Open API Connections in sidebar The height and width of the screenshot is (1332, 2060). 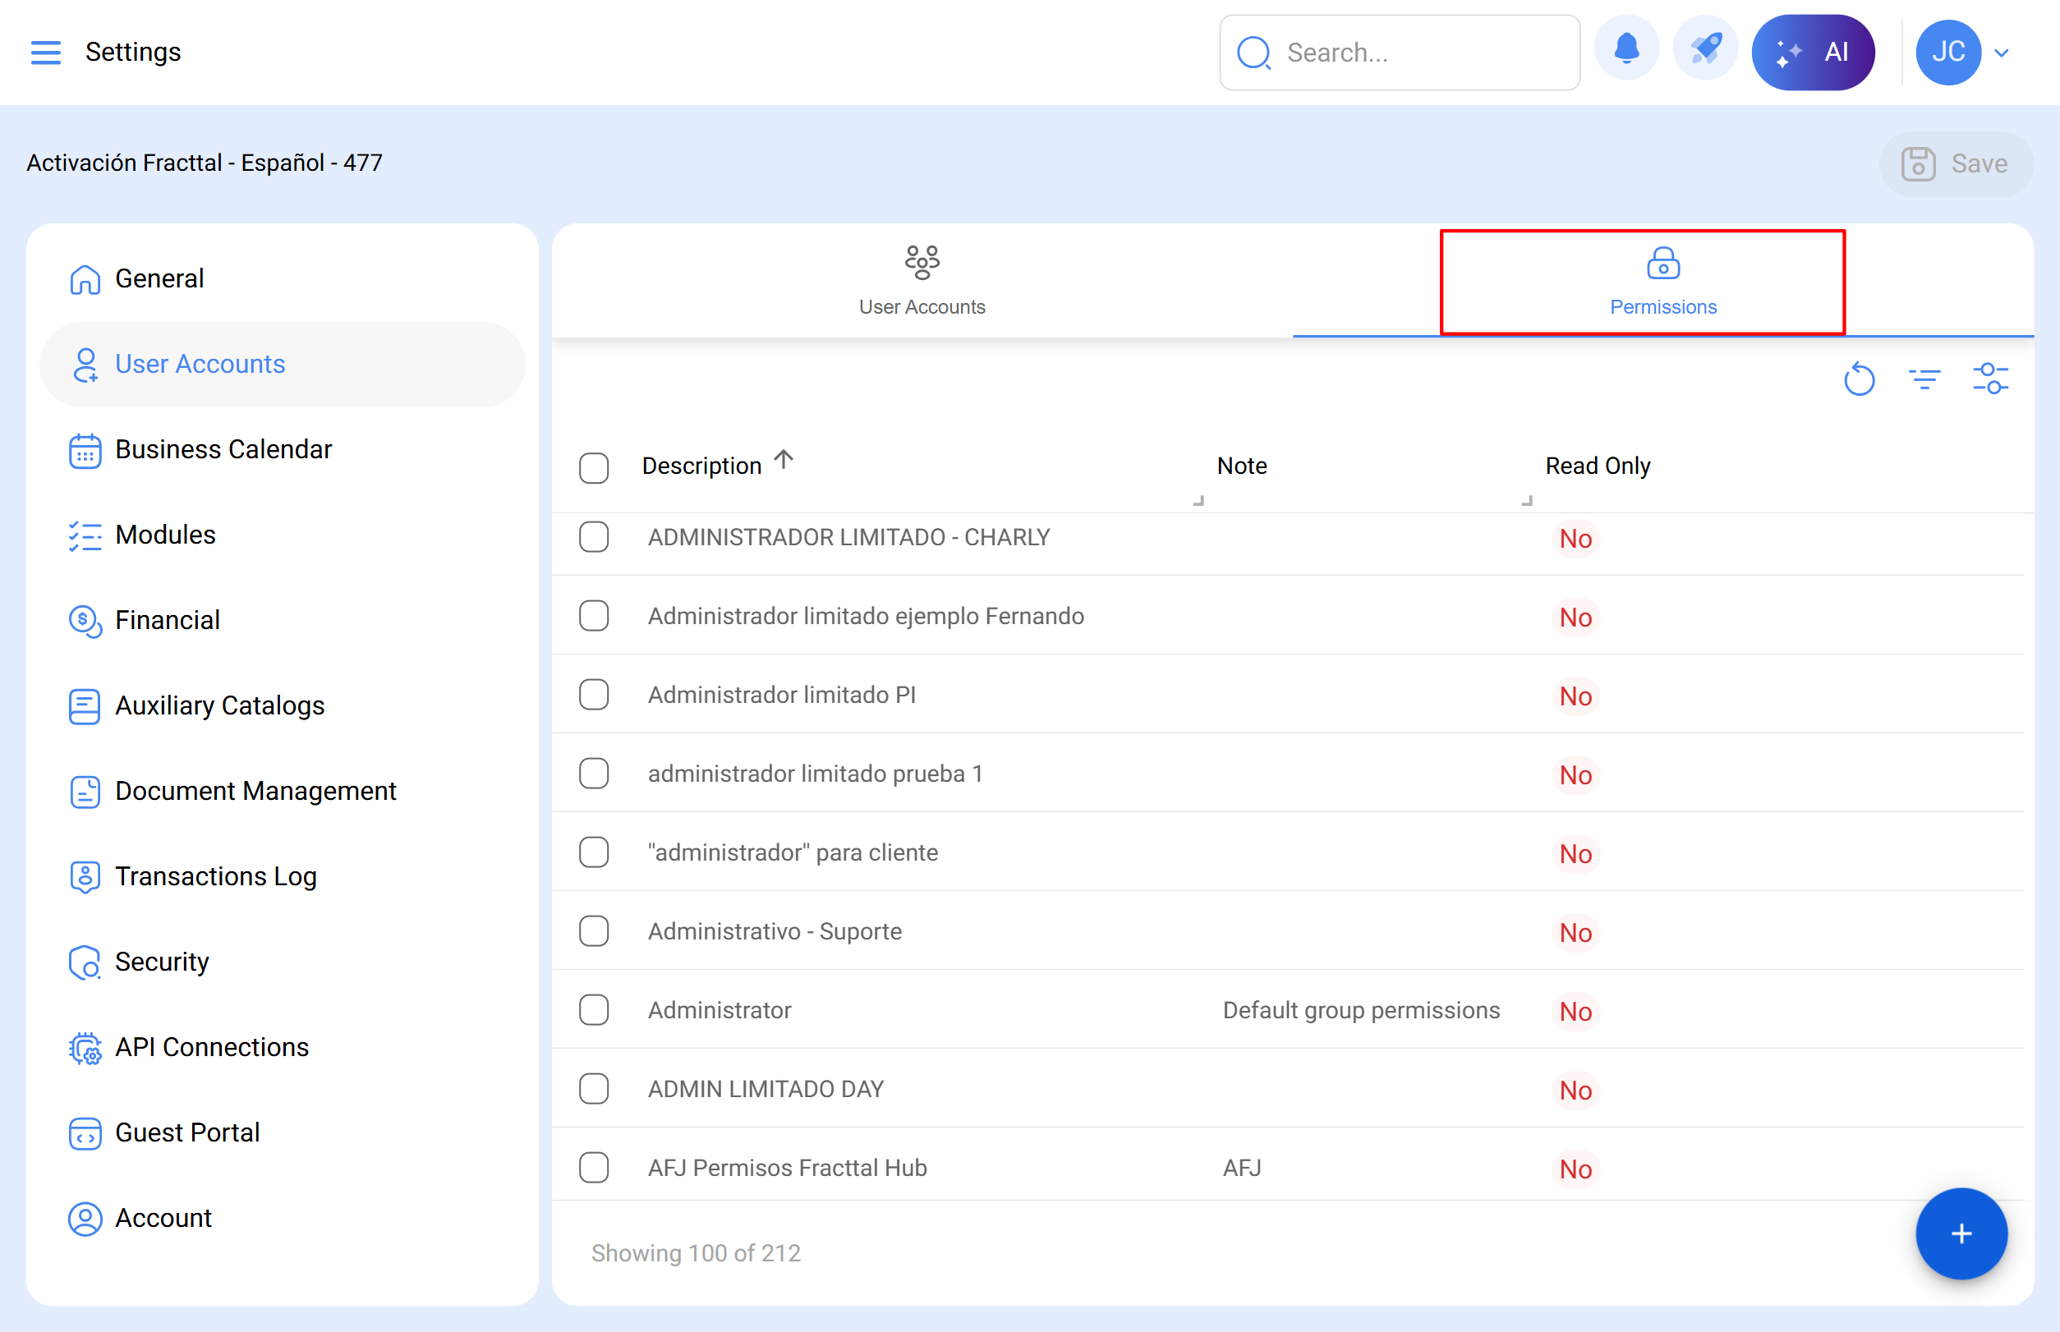211,1046
